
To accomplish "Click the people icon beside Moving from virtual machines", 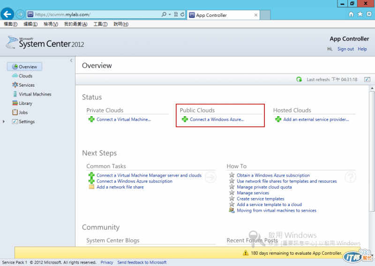I will (x=232, y=210).
